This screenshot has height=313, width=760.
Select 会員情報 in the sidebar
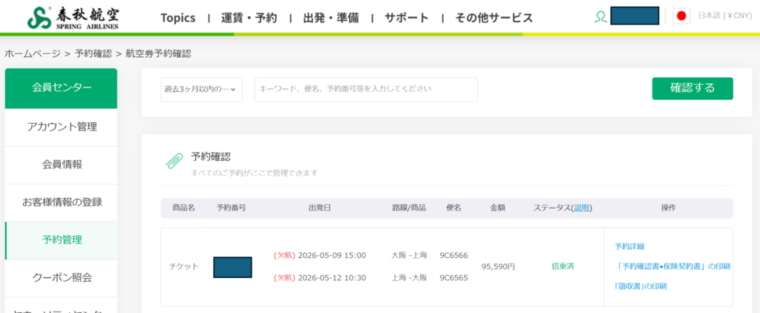pos(61,165)
